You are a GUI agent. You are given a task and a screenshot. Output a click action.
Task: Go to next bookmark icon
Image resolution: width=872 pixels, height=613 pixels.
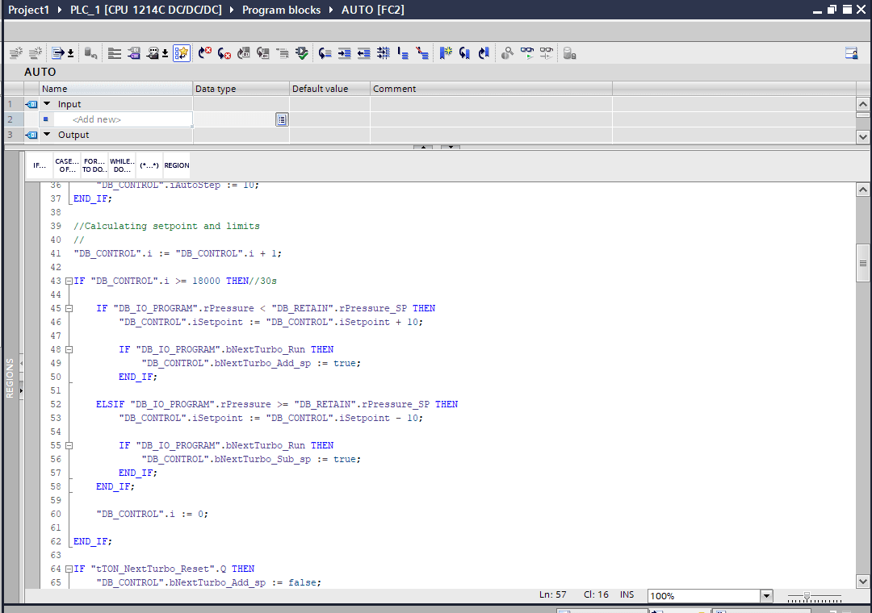click(x=484, y=52)
